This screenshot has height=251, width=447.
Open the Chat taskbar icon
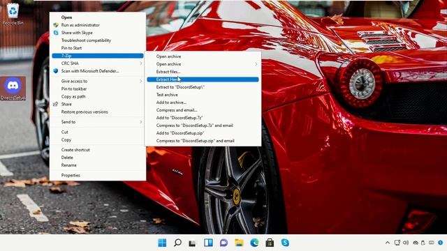tap(223, 243)
